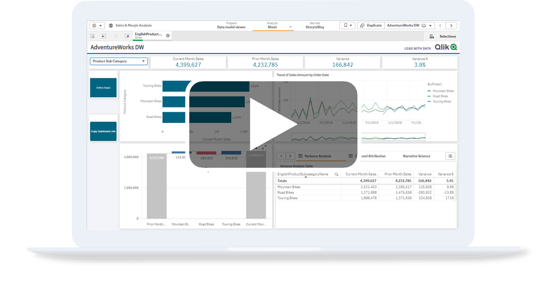Open Sales & Margin Analysis app title
This screenshot has height=294, width=546.
click(133, 25)
